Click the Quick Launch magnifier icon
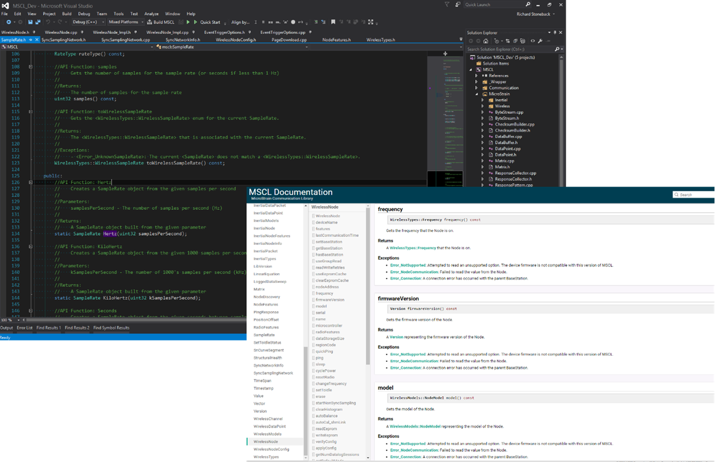 coord(528,4)
